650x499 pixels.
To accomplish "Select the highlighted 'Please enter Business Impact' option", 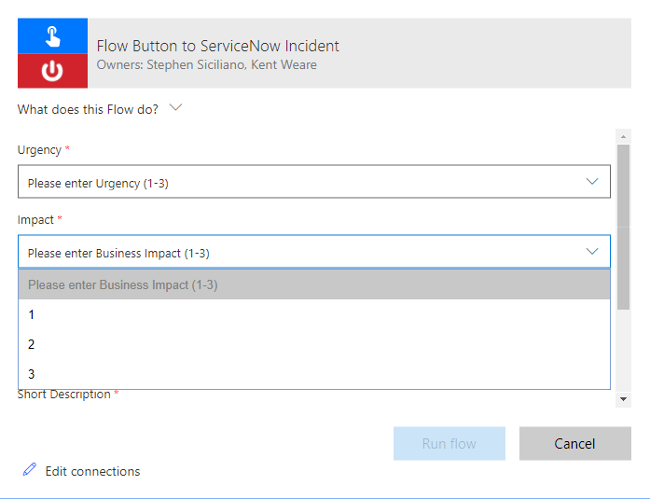I will click(123, 284).
